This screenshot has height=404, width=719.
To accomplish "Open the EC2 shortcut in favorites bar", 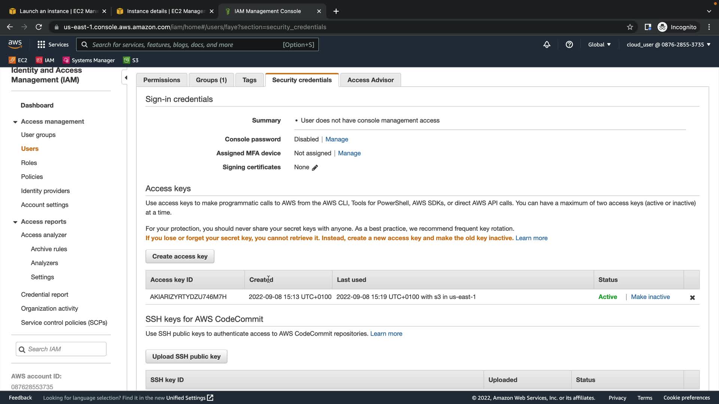I will coord(18,60).
